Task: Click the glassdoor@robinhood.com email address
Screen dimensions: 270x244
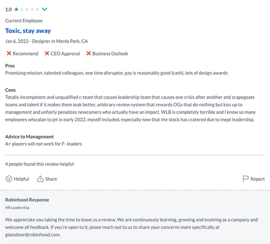Action: (33, 235)
